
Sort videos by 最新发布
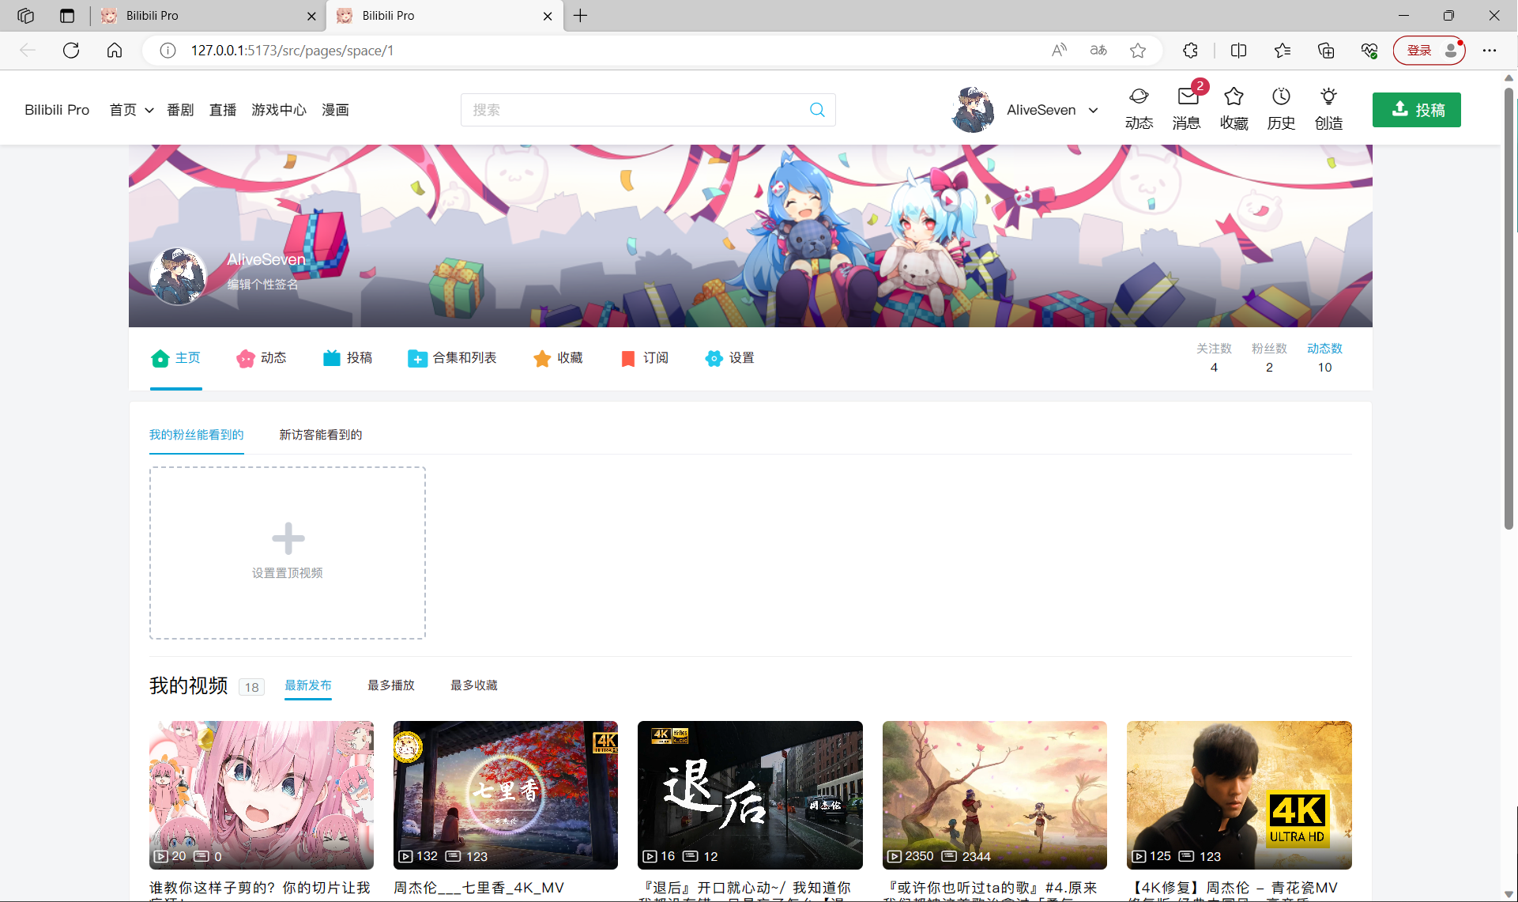click(x=308, y=685)
